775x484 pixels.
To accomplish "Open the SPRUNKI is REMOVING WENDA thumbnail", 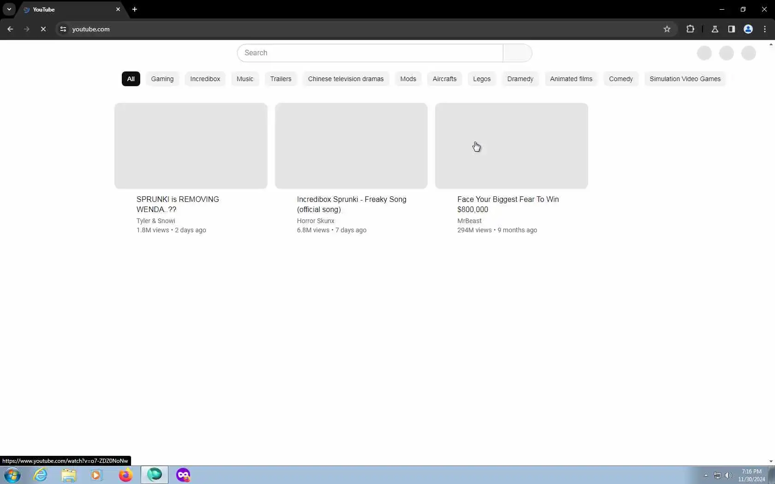I will (x=191, y=146).
